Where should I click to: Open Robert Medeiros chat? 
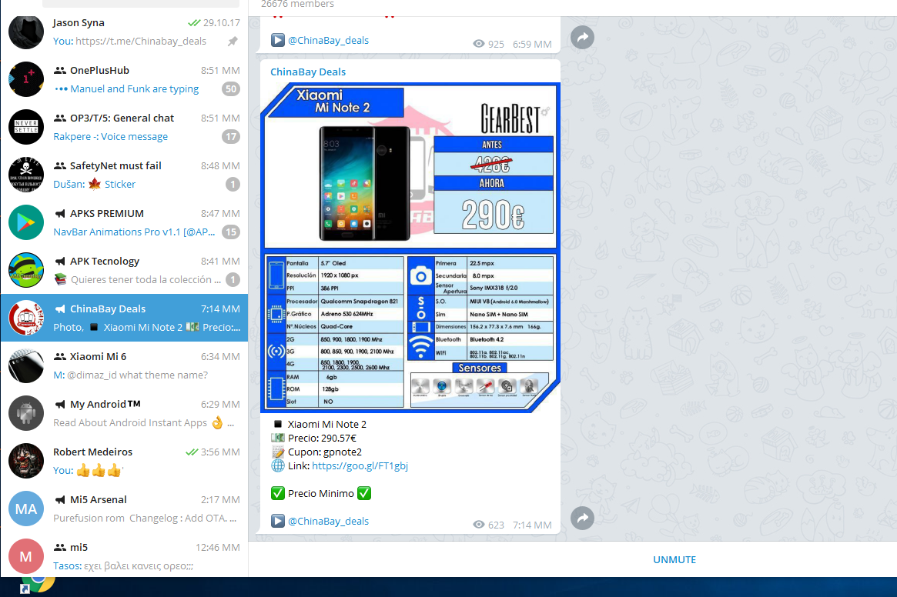click(124, 461)
